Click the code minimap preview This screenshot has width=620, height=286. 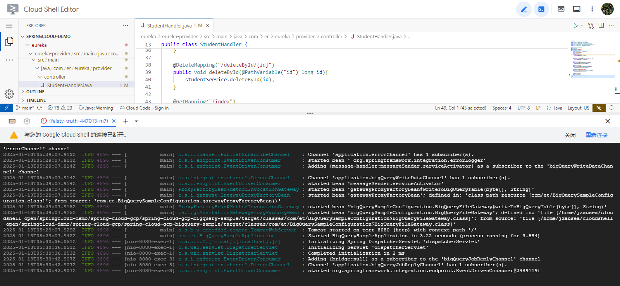(591, 58)
